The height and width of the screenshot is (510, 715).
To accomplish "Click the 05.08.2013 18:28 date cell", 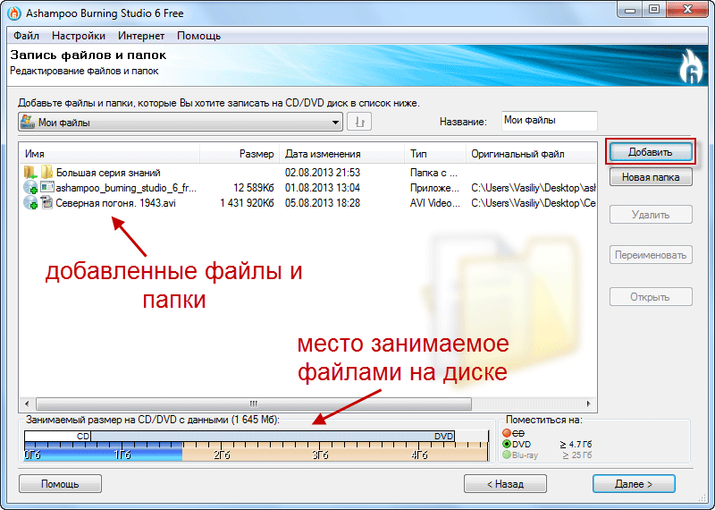I will tap(323, 203).
